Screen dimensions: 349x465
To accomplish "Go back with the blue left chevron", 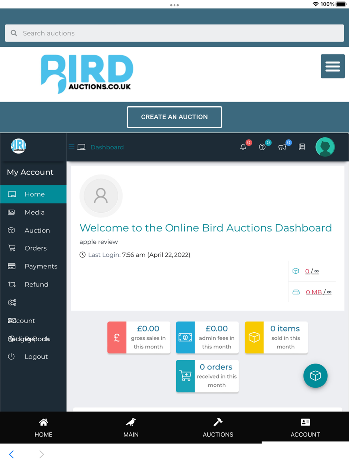I will point(11,455).
